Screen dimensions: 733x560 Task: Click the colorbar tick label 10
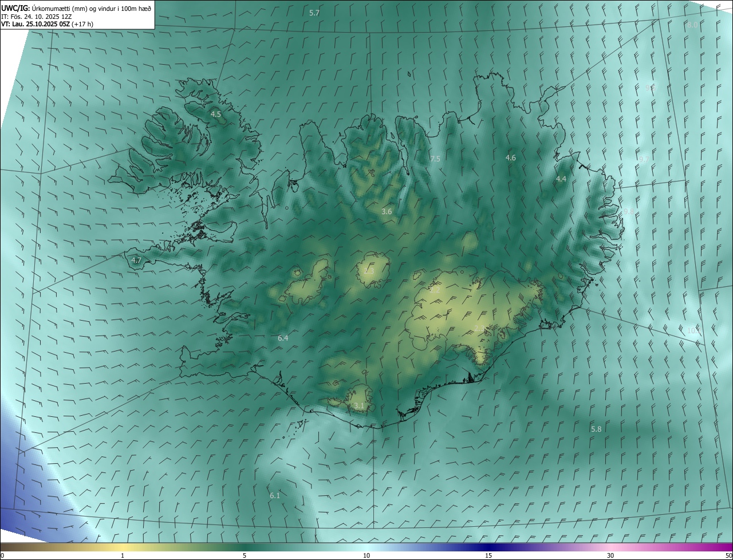366,556
